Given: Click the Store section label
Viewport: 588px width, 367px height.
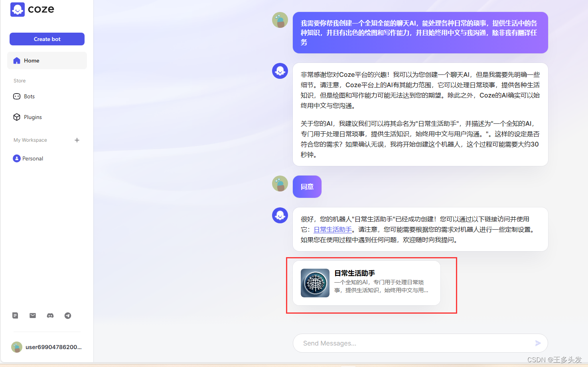Looking at the screenshot, I should pos(20,81).
